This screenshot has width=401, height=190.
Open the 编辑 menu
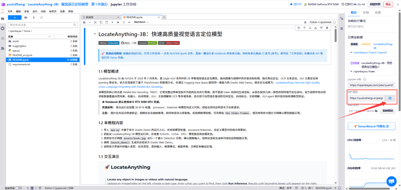(x=18, y=11)
